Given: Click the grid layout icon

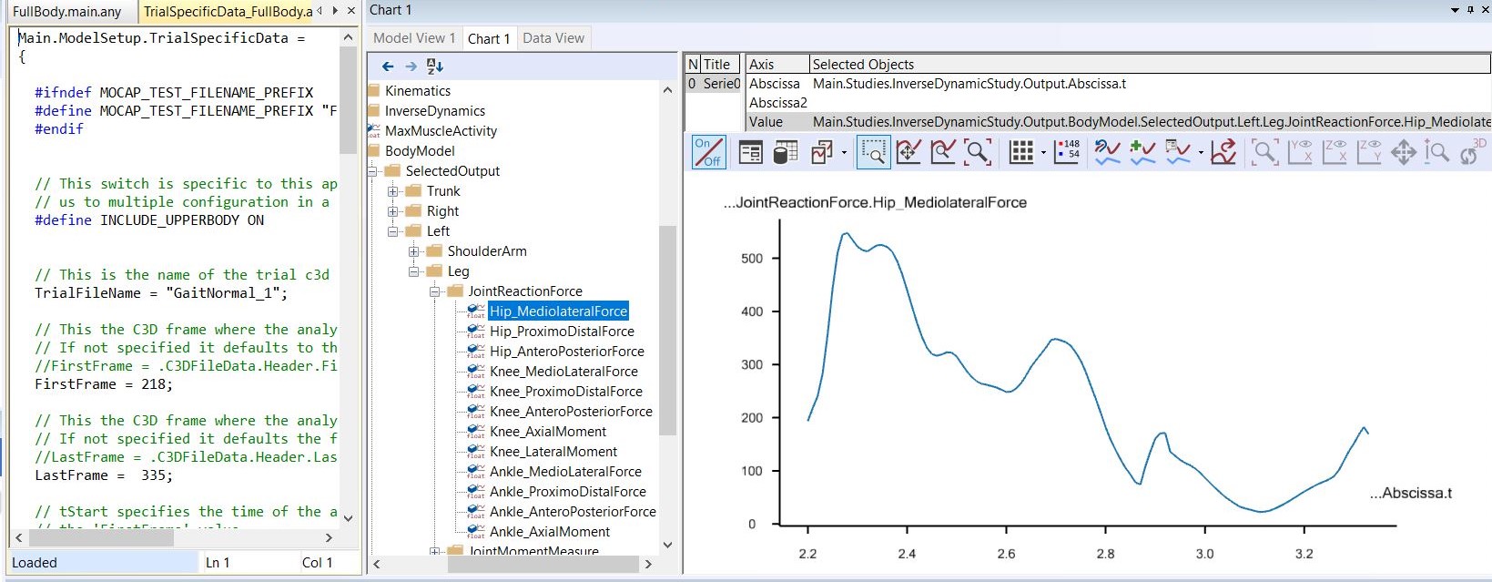Looking at the screenshot, I should pos(1021,152).
